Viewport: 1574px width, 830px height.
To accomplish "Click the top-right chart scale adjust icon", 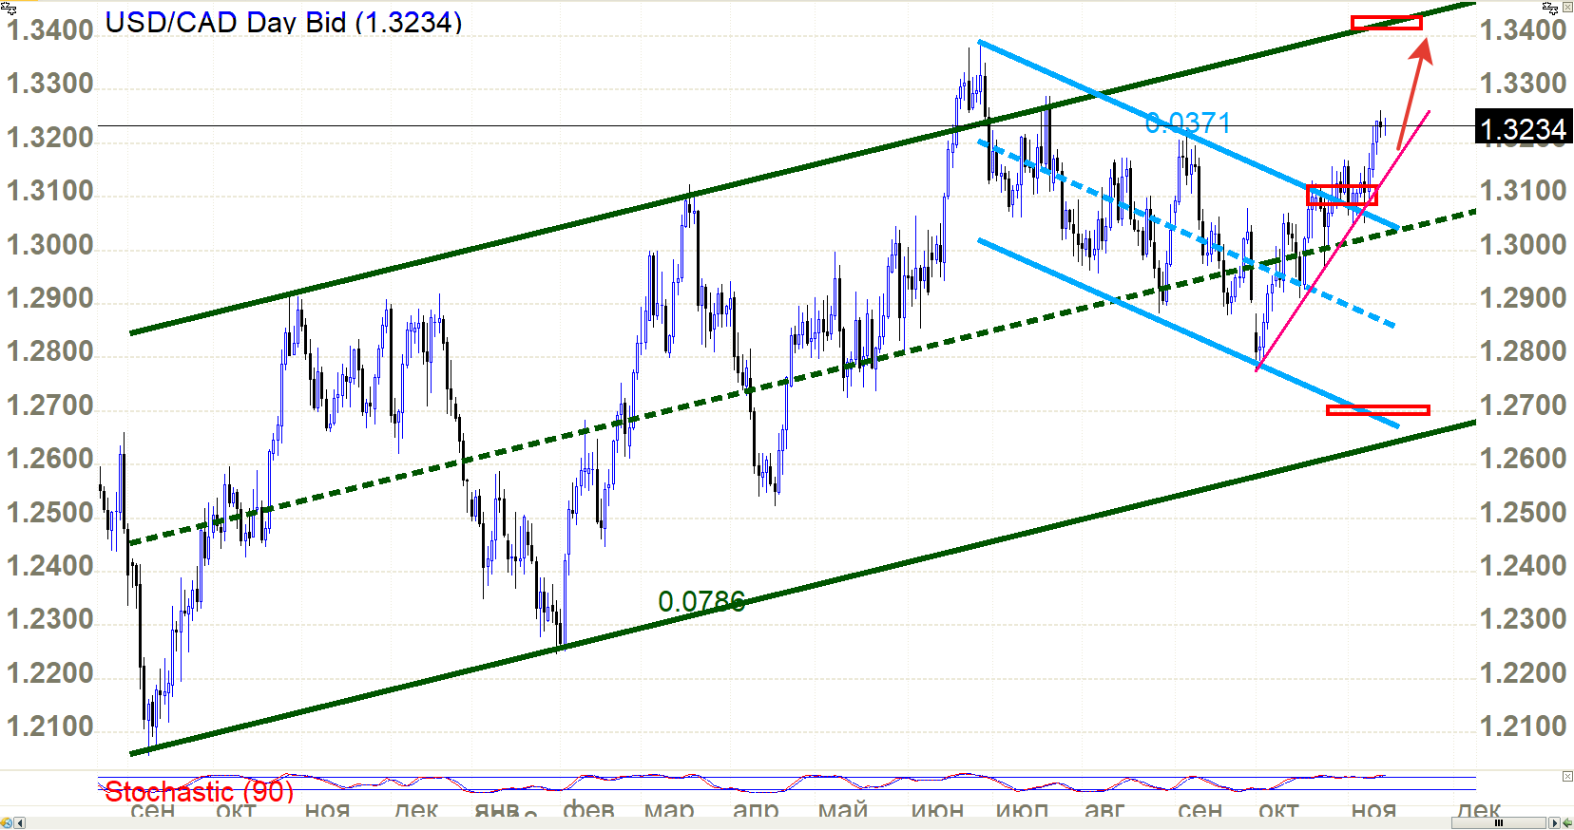I will (x=1550, y=8).
